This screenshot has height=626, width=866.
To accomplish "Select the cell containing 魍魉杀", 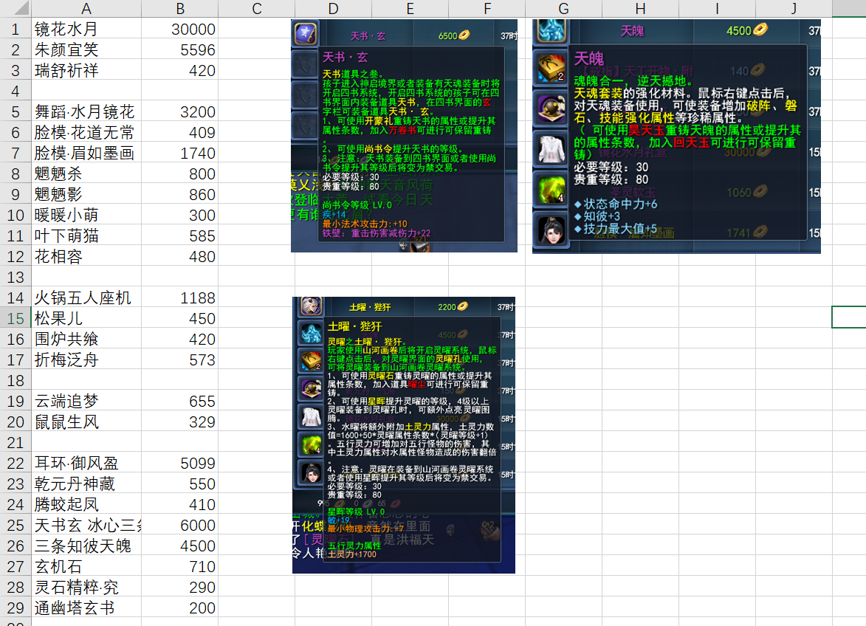I will pyautogui.click(x=86, y=174).
